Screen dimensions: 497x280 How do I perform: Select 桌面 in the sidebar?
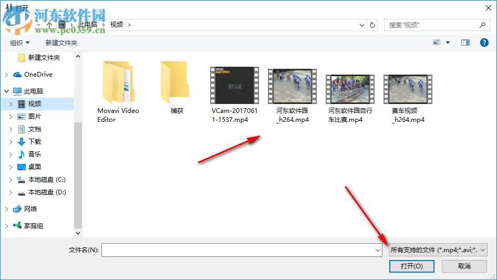[34, 167]
